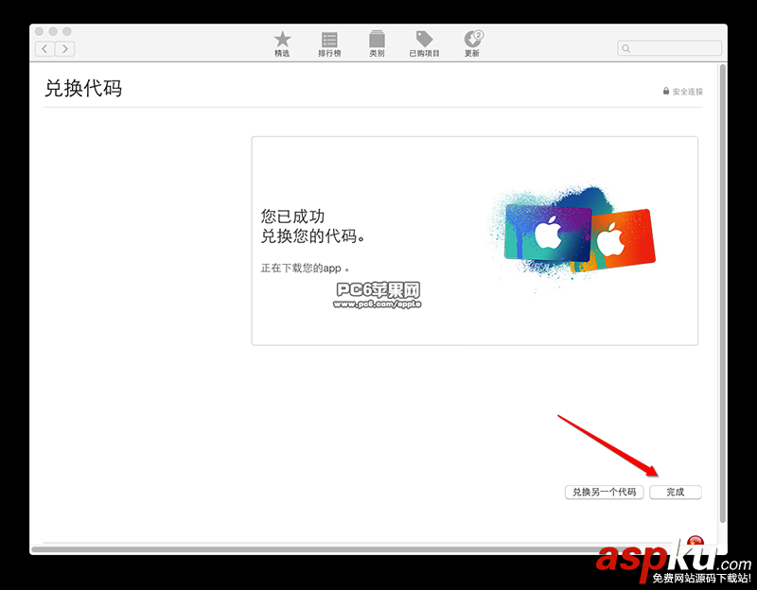
Task: Click the magnifier icon in search box
Action: click(x=626, y=48)
